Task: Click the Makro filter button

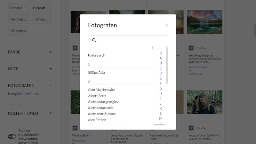Action: 41,19
